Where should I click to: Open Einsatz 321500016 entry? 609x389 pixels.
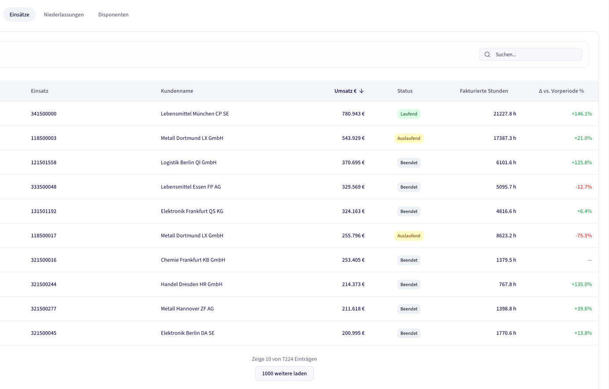(43, 260)
